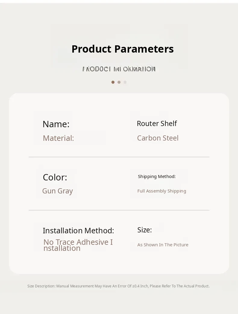
Task: Select the third light gray pagination dot
Action: (x=125, y=82)
